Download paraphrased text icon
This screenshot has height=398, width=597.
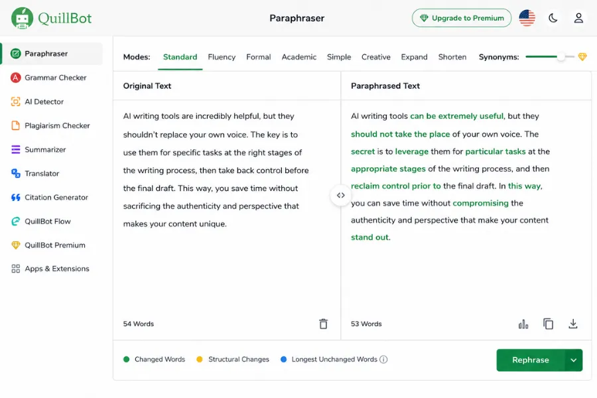click(573, 324)
